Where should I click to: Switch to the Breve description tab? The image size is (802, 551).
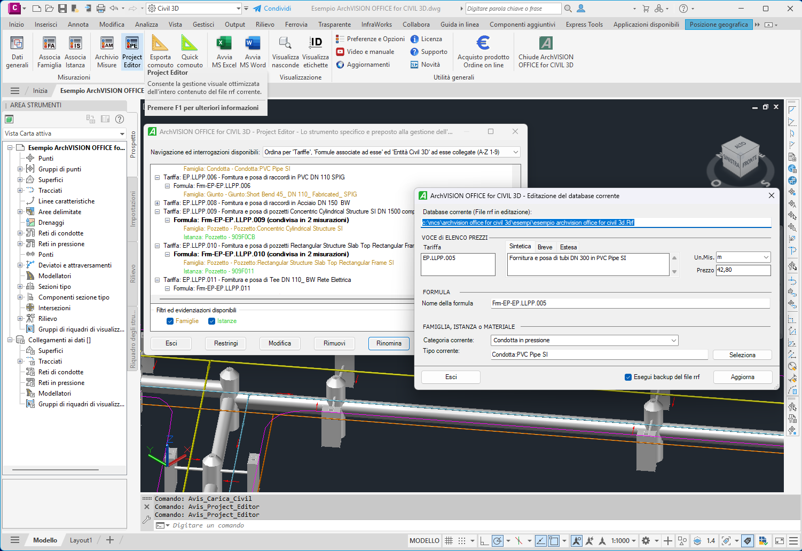click(545, 247)
